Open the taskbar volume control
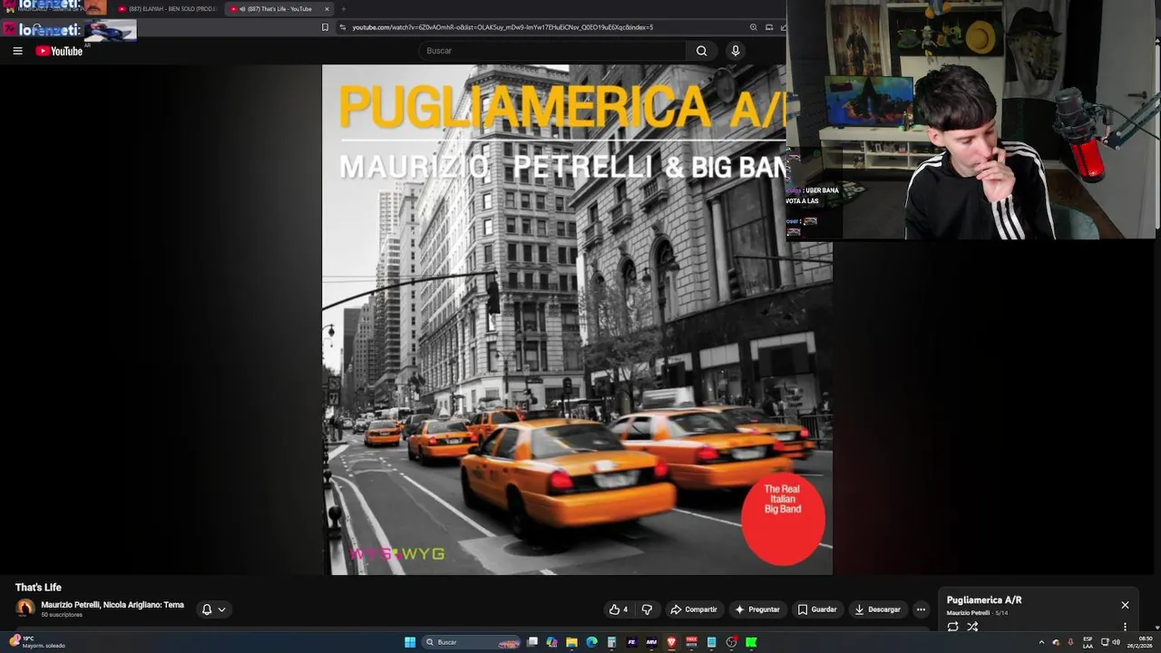The image size is (1161, 653). (1116, 642)
